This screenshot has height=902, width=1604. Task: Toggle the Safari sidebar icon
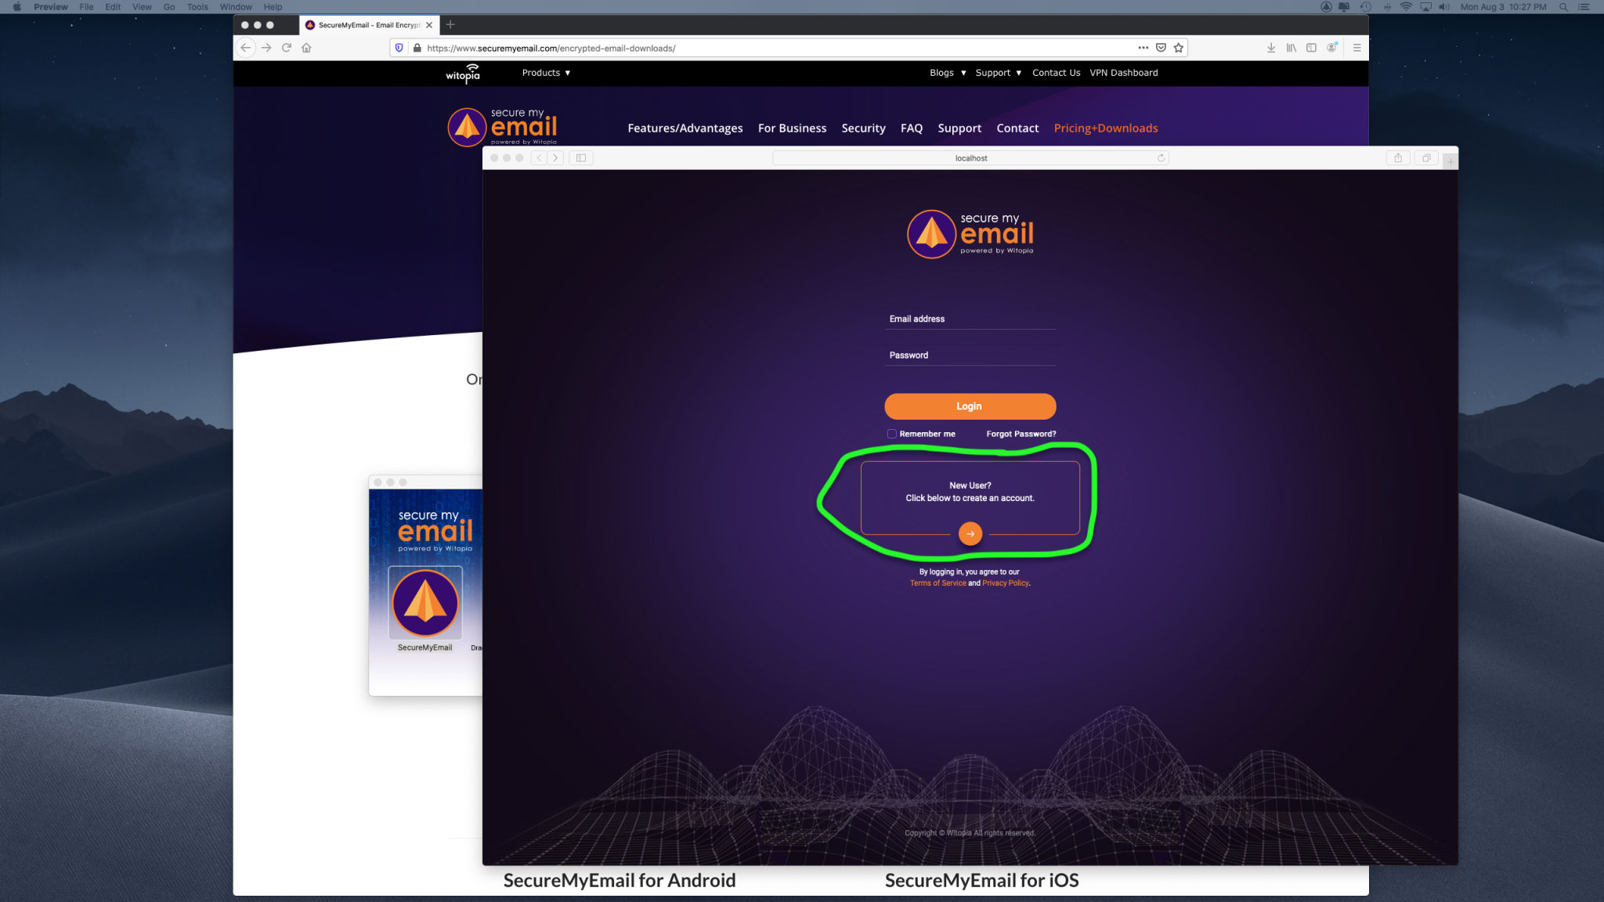581,158
